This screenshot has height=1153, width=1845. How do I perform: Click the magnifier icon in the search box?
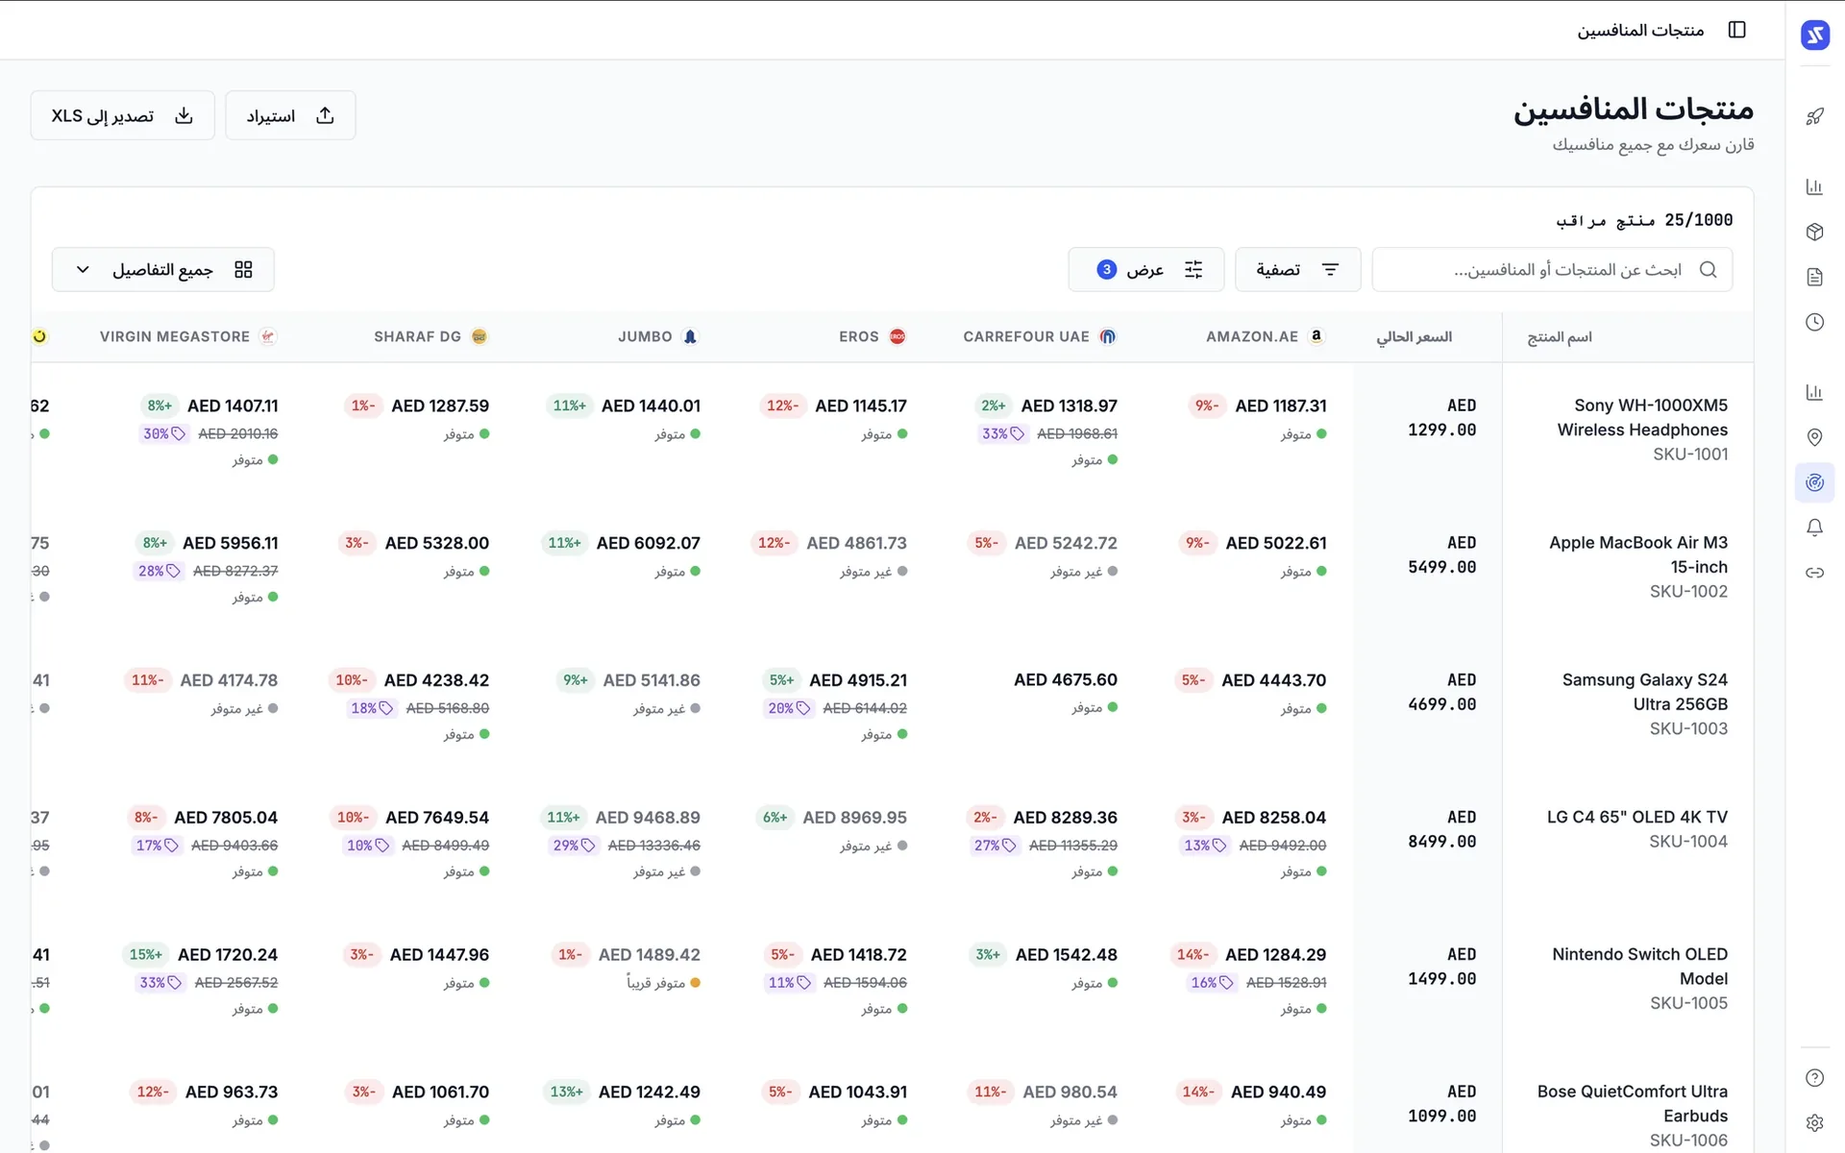tap(1708, 270)
